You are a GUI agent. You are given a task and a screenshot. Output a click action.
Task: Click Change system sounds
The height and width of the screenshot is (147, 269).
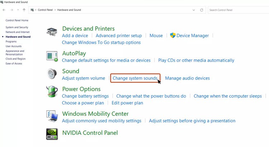click(x=135, y=78)
